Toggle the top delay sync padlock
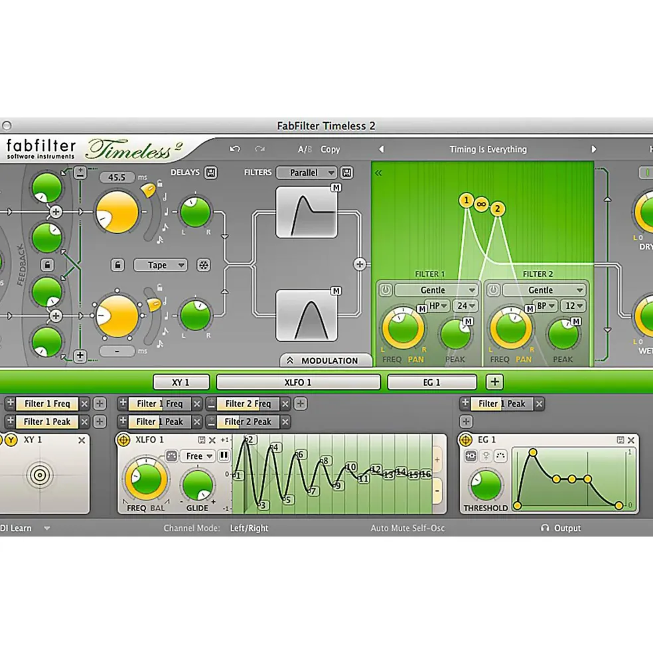The height and width of the screenshot is (654, 653). pyautogui.click(x=160, y=183)
